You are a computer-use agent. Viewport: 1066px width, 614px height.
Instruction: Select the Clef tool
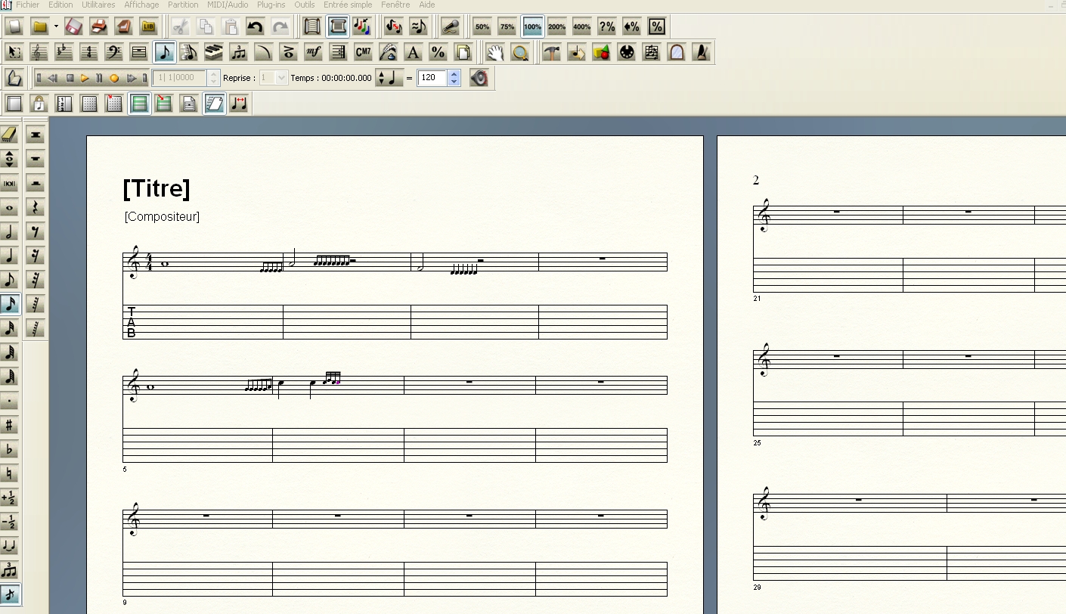coord(37,51)
